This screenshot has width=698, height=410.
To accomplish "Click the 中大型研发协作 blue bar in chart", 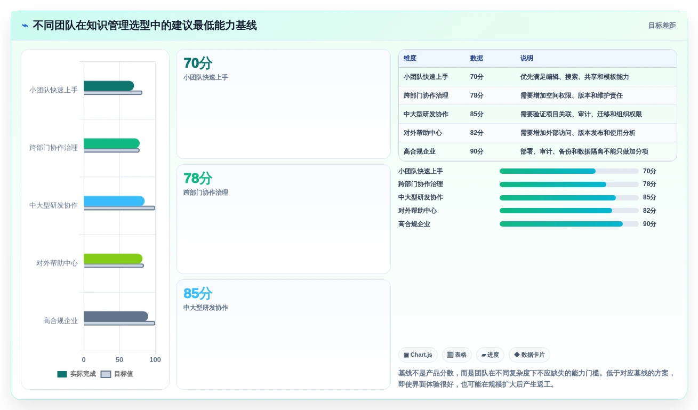I will pyautogui.click(x=114, y=201).
